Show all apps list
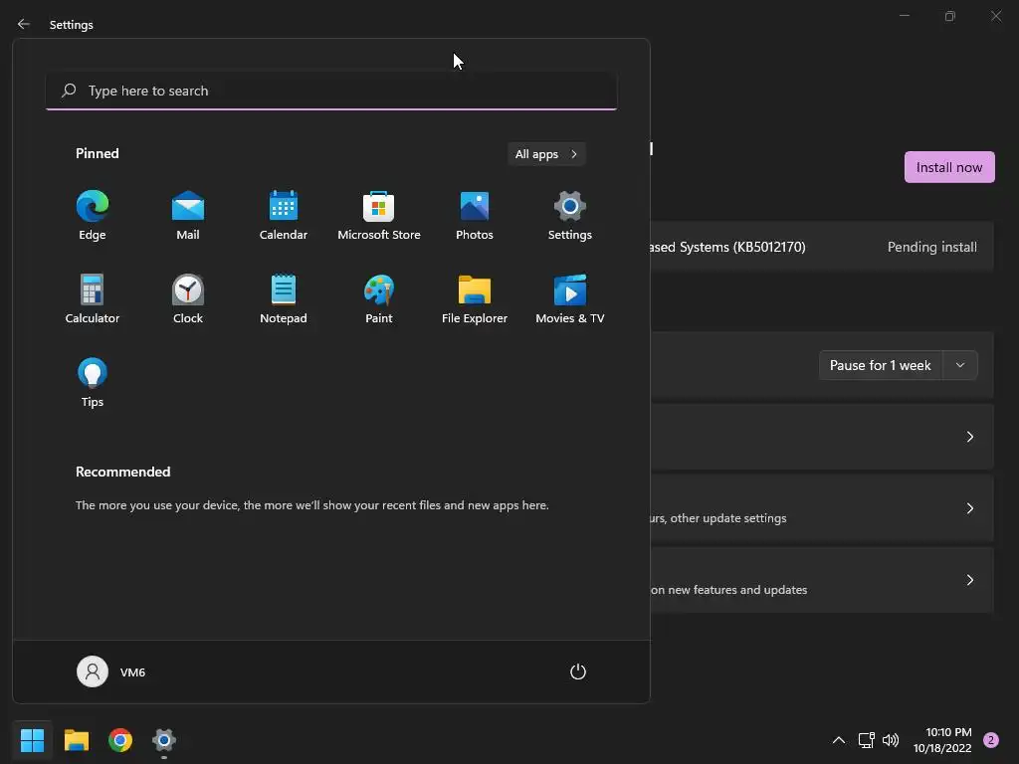 point(546,154)
